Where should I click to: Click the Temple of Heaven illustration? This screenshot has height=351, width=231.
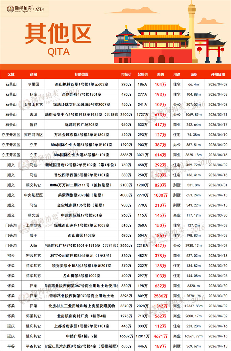(x=124, y=45)
